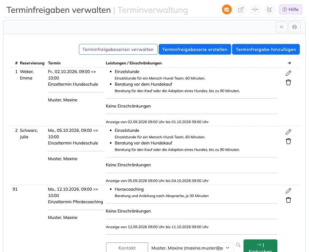Click Einzelstunde in Weber, Emma row
Viewport: 309px width, 252px height.
[127, 72]
